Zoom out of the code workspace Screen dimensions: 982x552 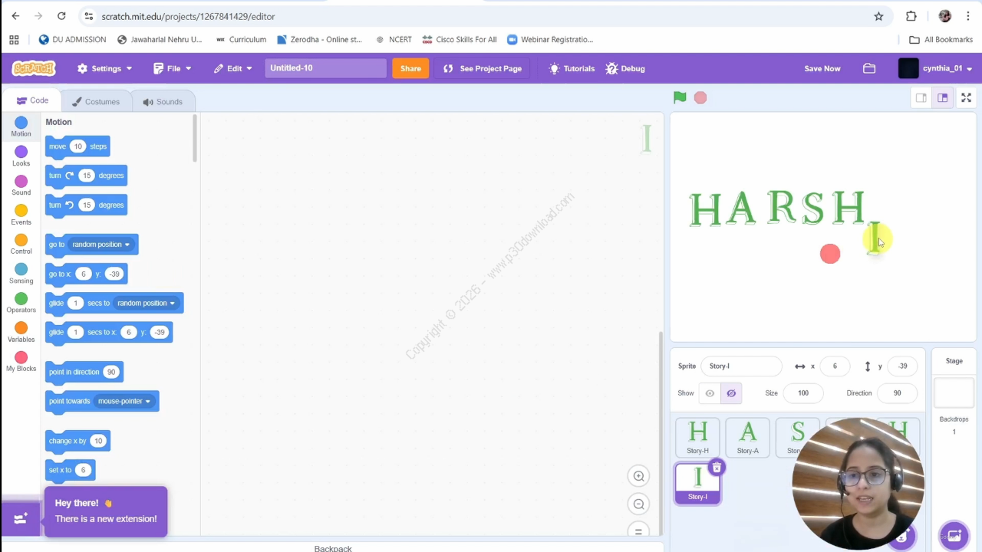(638, 504)
